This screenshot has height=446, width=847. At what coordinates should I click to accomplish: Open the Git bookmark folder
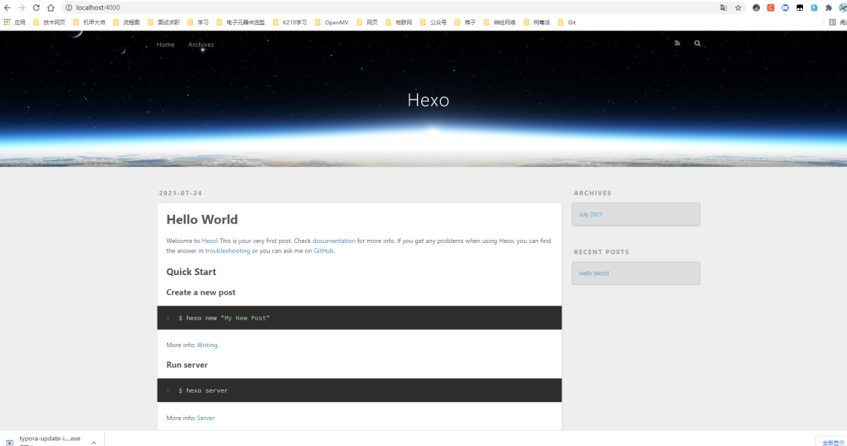(567, 22)
